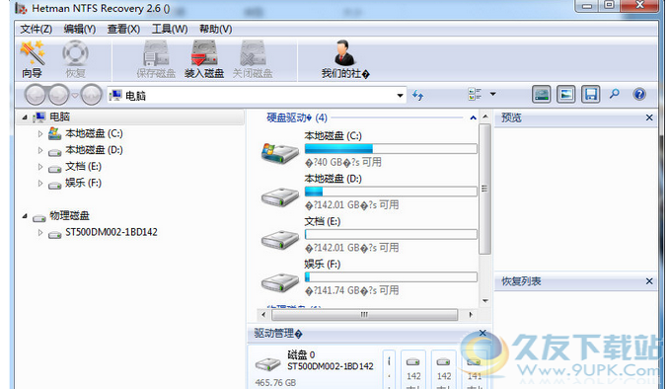Click the up-level round navigation button

tap(91, 95)
